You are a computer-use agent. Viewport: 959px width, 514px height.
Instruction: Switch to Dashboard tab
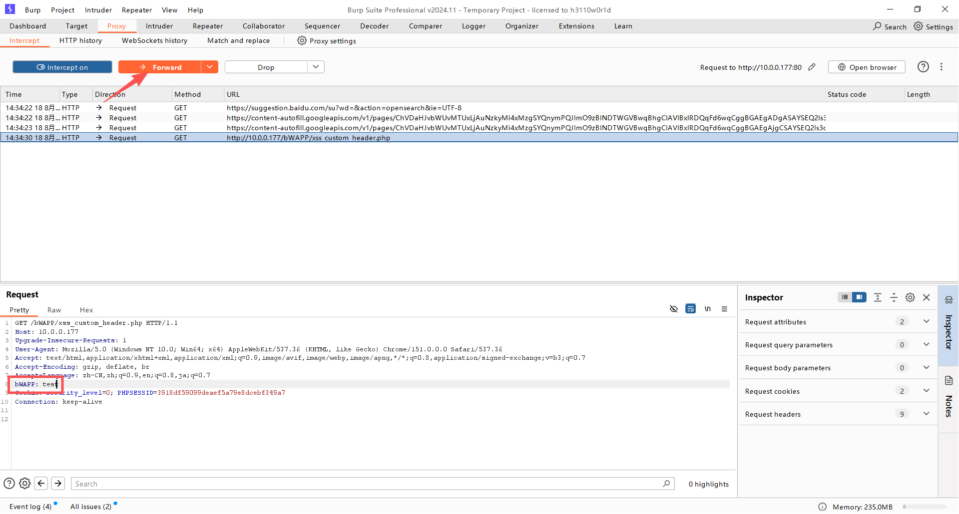[27, 26]
